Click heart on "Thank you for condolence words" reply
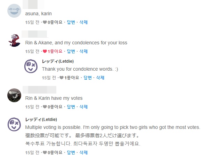Image resolution: width=210 pixels, height=158 pixels. tap(62, 78)
